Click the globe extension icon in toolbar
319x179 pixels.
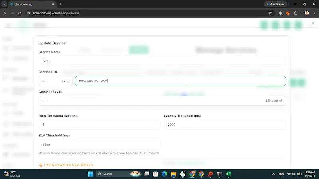point(281,13)
